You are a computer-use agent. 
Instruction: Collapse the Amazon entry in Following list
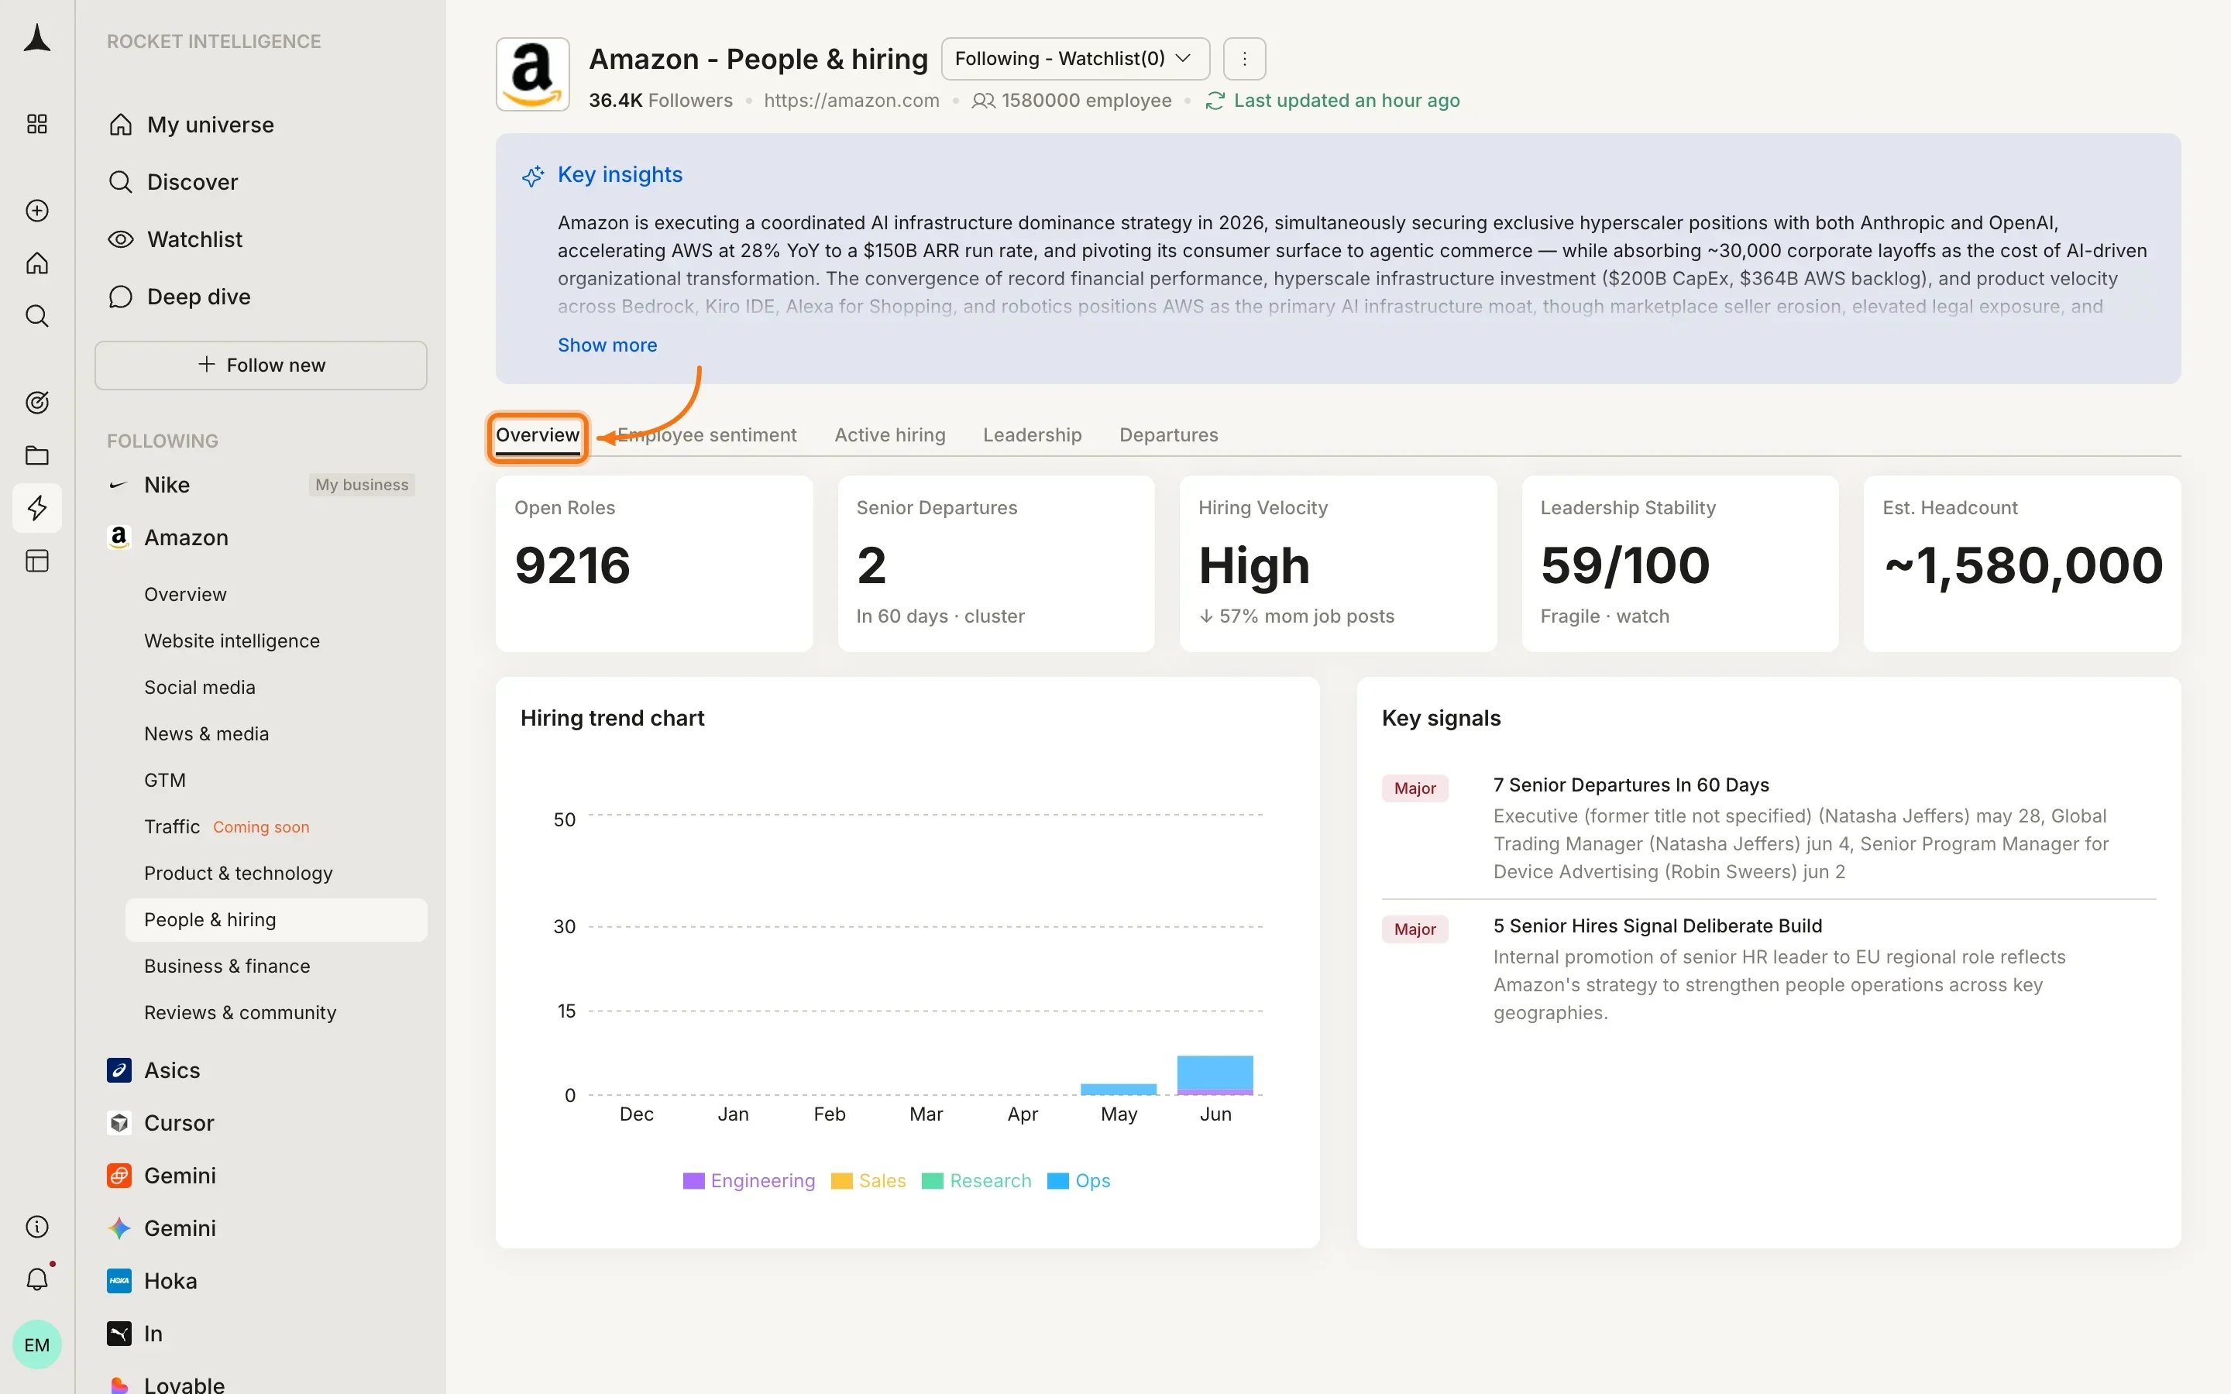point(186,537)
